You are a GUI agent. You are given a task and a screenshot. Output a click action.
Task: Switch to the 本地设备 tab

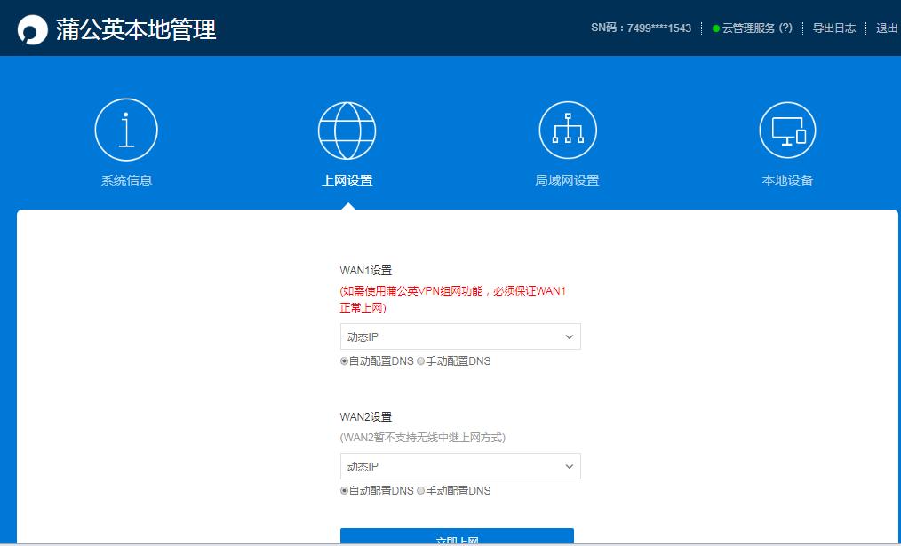[x=787, y=178]
